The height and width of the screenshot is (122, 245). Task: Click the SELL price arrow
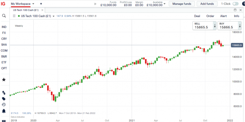click(215, 26)
